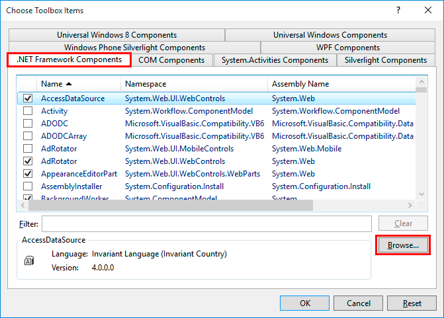
Task: Click System.Web.UI.MobileControls namespace cell
Action: [179, 149]
